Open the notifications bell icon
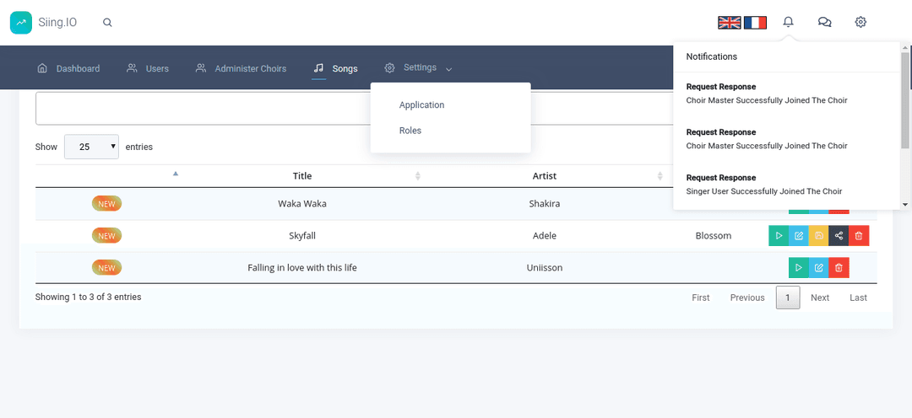912x418 pixels. point(788,22)
